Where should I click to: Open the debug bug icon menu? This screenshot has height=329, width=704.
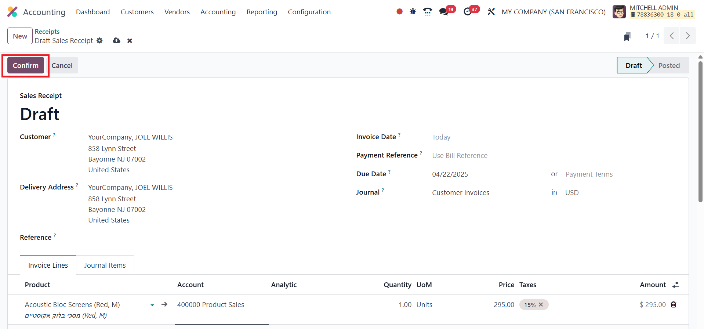point(413,12)
